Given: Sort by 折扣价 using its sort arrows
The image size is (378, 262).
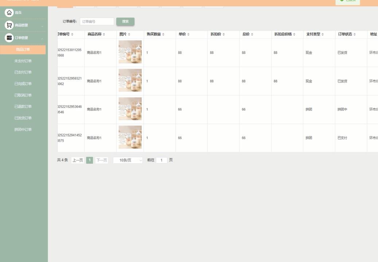Looking at the screenshot, I should click(x=223, y=35).
